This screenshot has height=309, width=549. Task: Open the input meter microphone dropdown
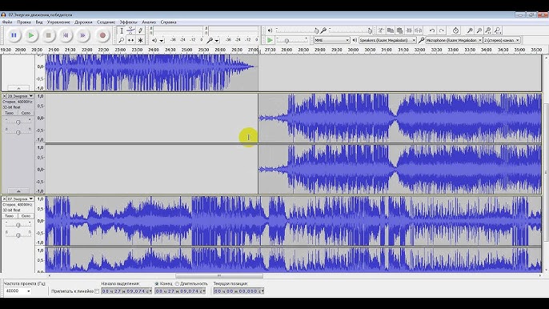(217, 41)
